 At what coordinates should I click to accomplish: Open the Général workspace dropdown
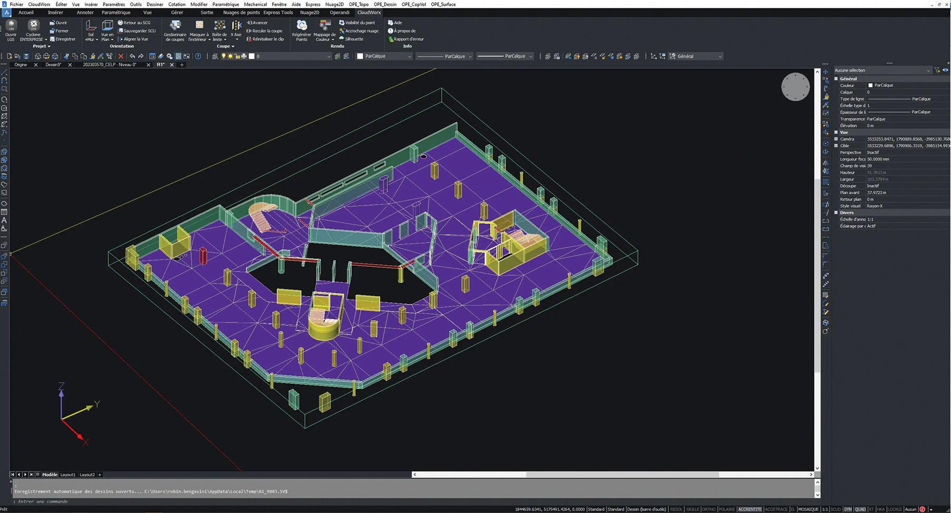coord(696,56)
